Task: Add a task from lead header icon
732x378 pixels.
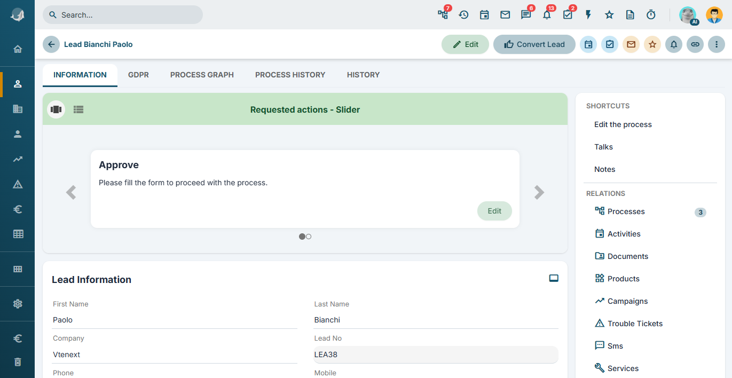Action: (610, 44)
